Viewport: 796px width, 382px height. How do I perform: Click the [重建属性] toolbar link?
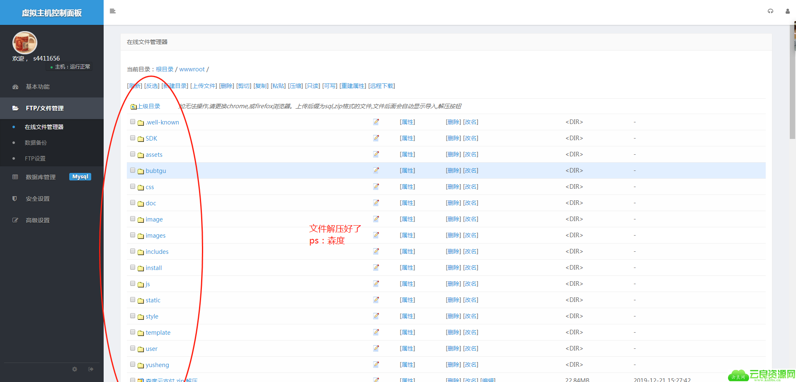point(353,86)
